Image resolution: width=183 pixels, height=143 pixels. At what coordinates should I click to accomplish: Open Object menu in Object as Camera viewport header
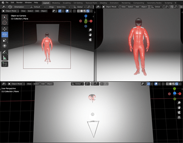[x=44, y=11]
